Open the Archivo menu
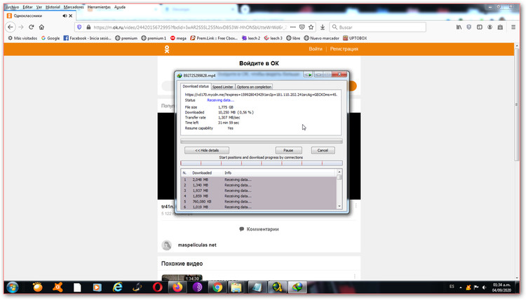Viewport: 526px width, 300px height. pos(13,7)
